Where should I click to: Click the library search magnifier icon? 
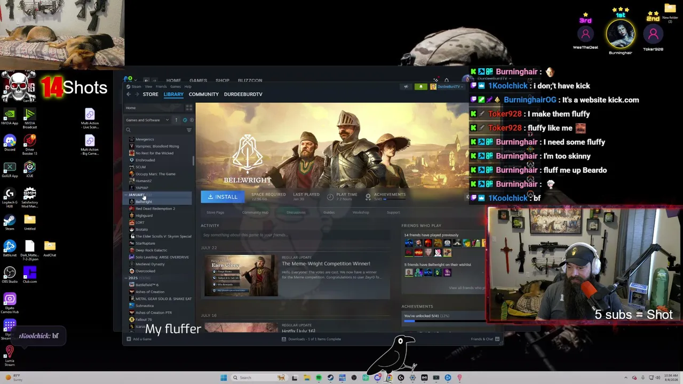pos(128,130)
